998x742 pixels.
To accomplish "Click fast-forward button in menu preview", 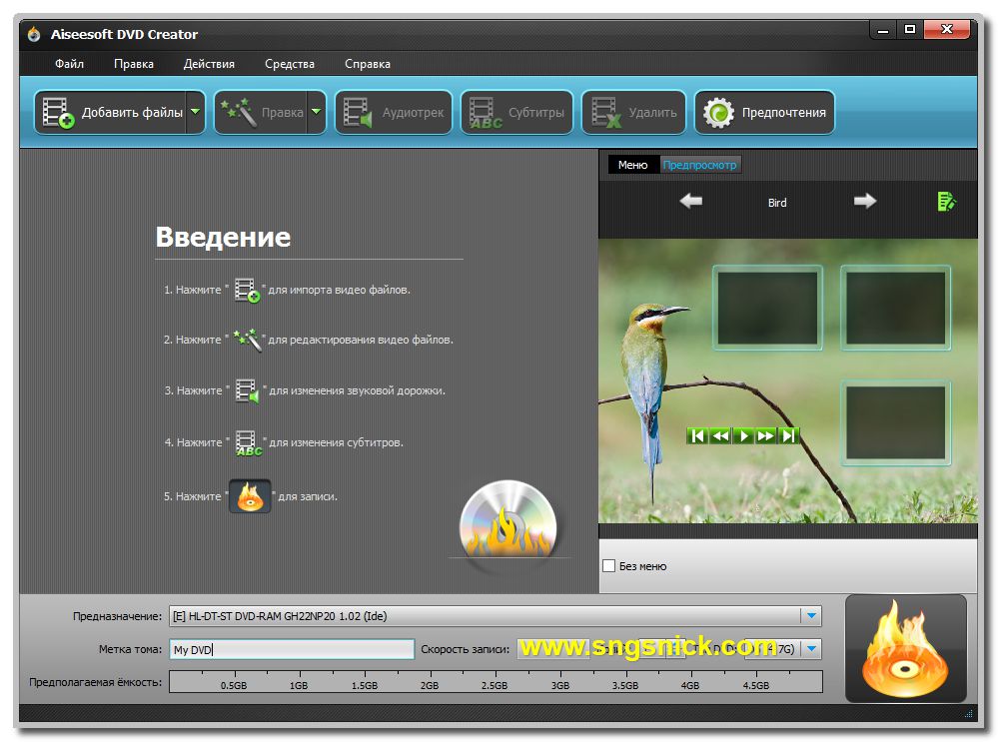I will pos(765,435).
